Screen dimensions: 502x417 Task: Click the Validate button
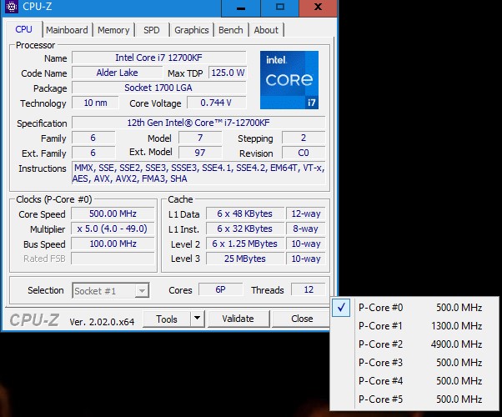point(238,319)
